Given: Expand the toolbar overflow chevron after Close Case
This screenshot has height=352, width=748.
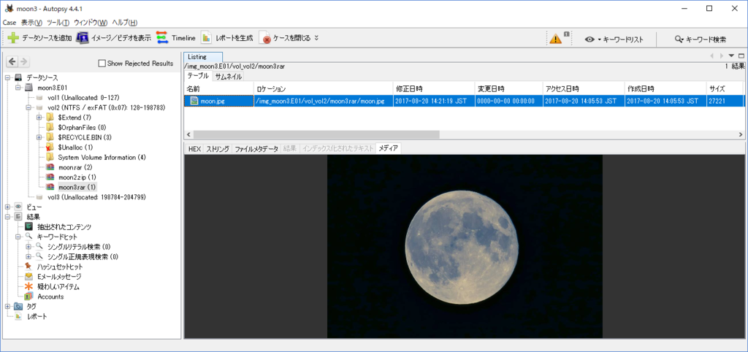Looking at the screenshot, I should [x=316, y=38].
